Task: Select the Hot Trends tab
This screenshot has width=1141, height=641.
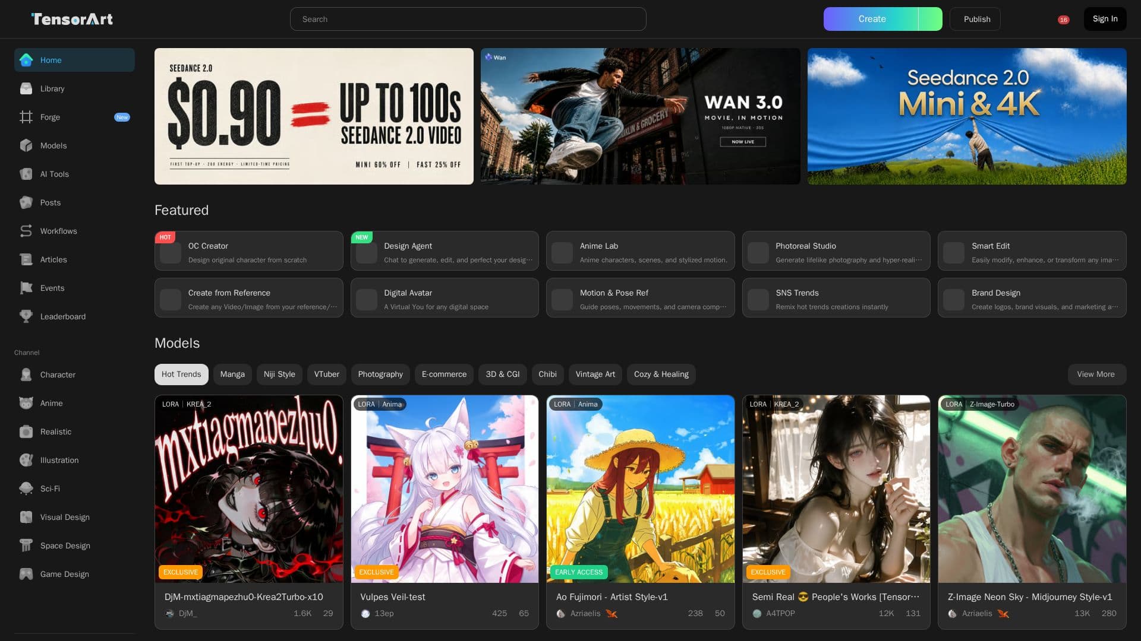Action: tap(181, 375)
